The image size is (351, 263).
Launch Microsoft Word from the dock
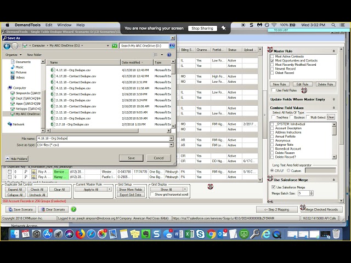[179, 234]
